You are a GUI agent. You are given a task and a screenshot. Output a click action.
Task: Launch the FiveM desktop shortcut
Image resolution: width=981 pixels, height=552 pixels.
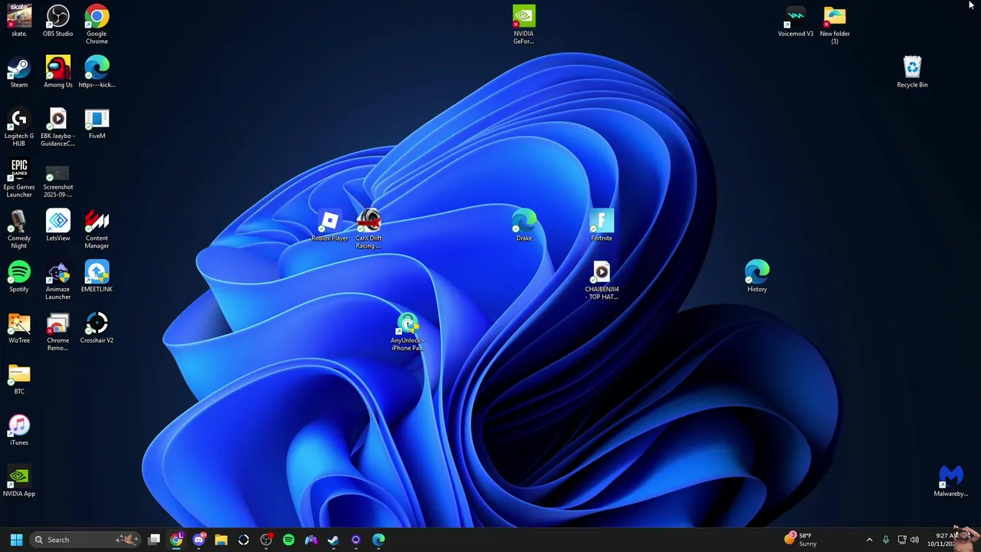pyautogui.click(x=97, y=124)
